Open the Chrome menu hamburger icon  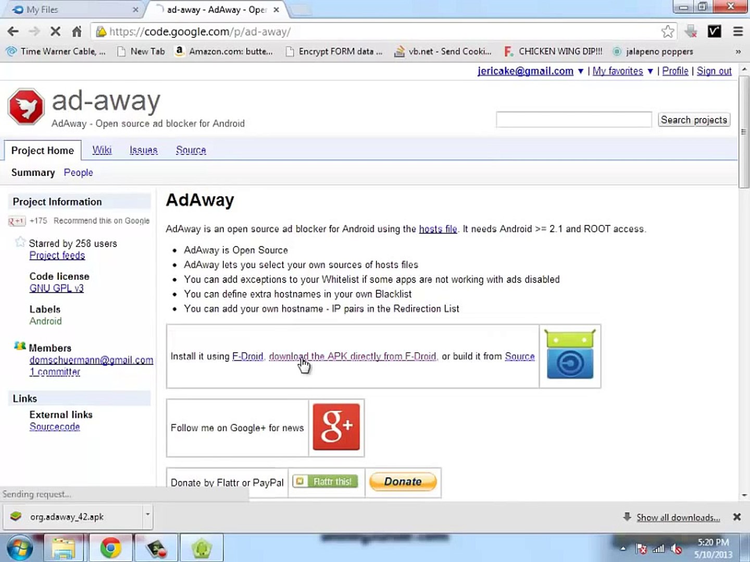738,32
